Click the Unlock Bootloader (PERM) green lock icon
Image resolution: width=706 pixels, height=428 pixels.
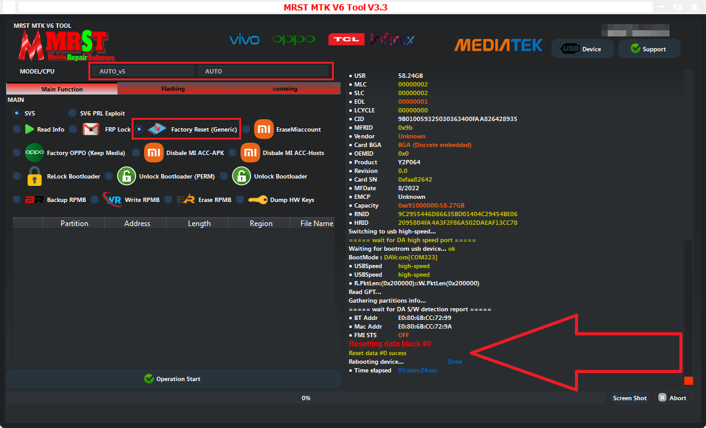(x=127, y=176)
